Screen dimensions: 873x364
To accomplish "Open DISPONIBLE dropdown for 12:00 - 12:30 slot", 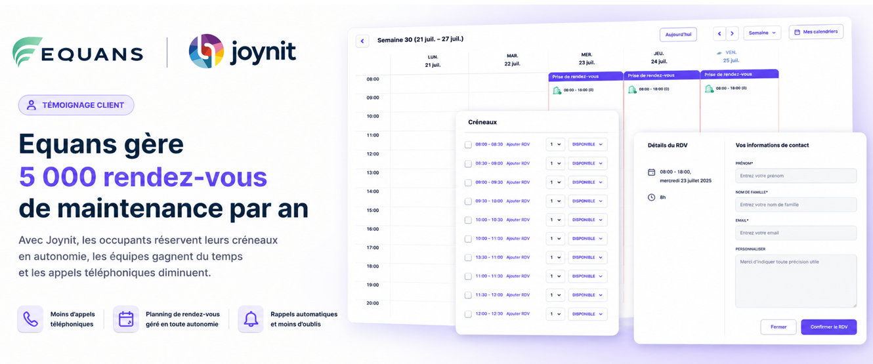I will [587, 314].
